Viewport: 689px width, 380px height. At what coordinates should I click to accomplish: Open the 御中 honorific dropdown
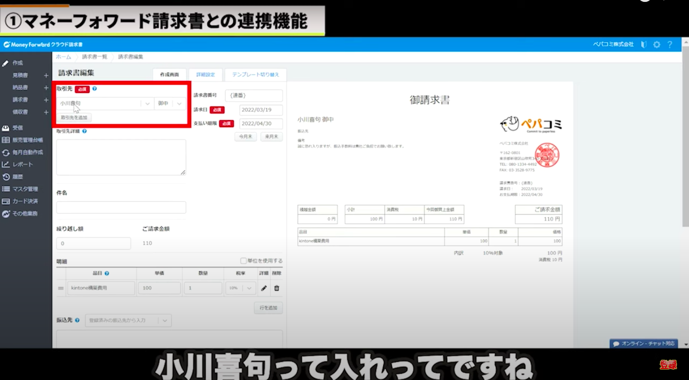click(x=179, y=104)
